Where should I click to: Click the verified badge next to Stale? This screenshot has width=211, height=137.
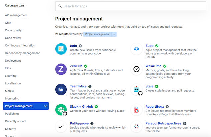(x=156, y=86)
